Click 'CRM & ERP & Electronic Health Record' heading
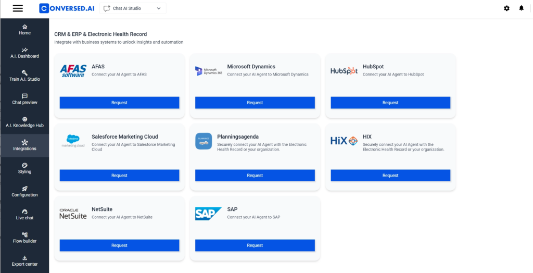The height and width of the screenshot is (273, 533). tap(100, 34)
